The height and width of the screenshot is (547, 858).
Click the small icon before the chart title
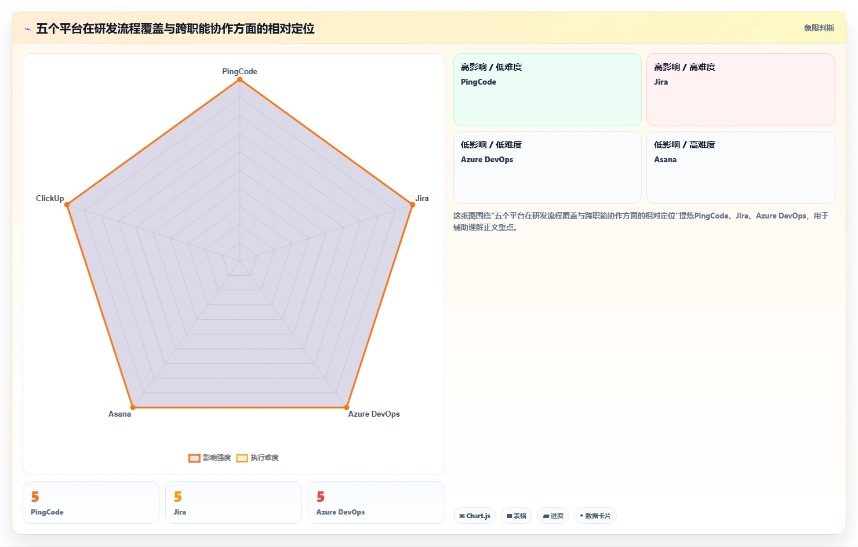(x=27, y=29)
